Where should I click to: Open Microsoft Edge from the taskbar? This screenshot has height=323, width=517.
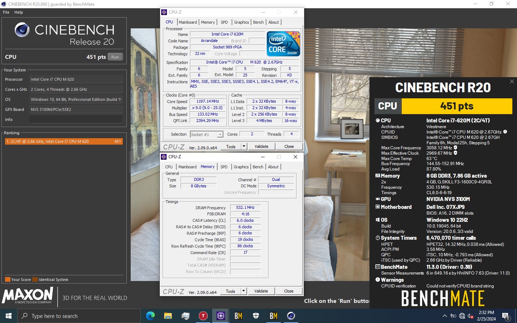(150, 316)
